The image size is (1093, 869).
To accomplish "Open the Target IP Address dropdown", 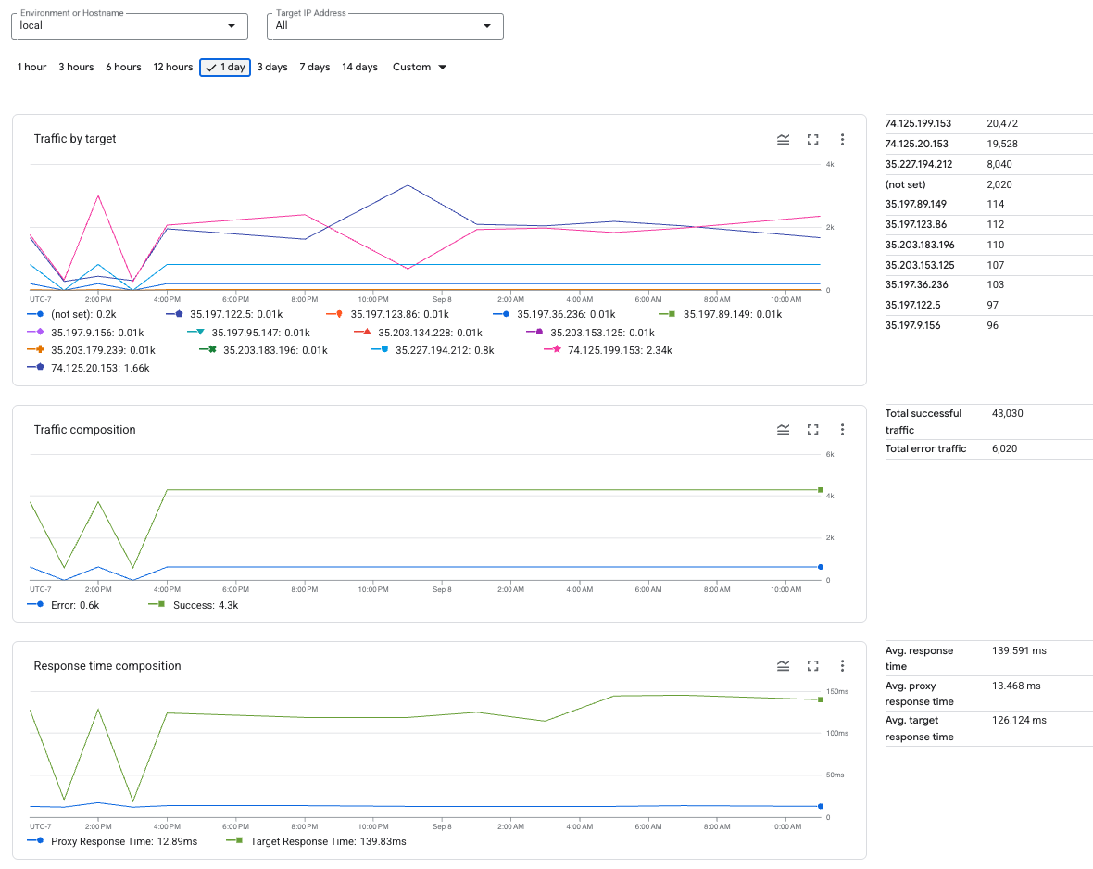I will click(486, 26).
